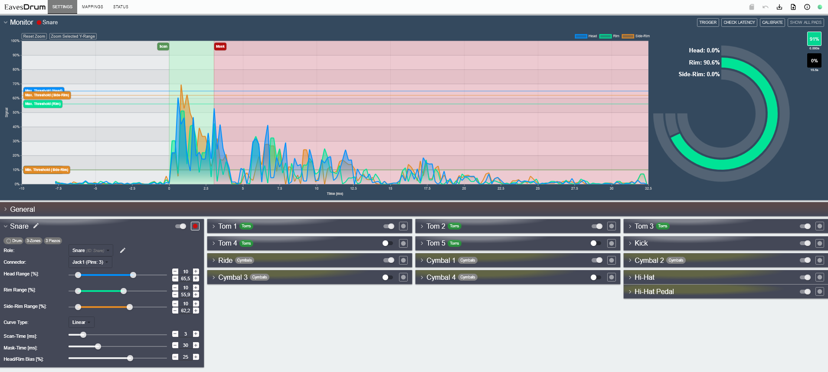Click the upload file icon in top bar

coord(793,7)
